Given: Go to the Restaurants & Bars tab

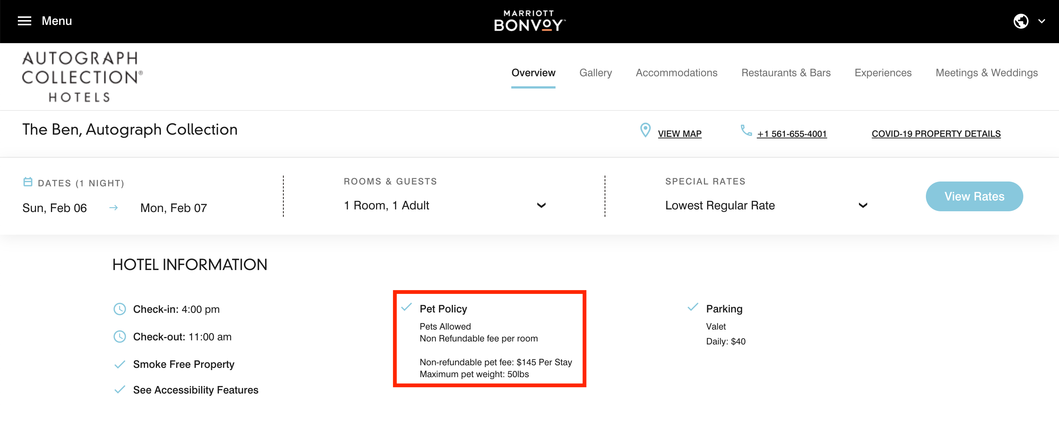Looking at the screenshot, I should 786,73.
